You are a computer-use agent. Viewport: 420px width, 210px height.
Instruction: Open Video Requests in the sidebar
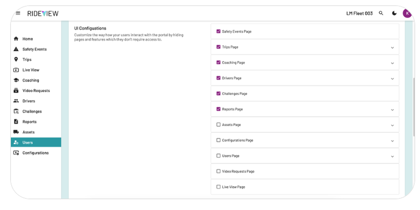[36, 91]
